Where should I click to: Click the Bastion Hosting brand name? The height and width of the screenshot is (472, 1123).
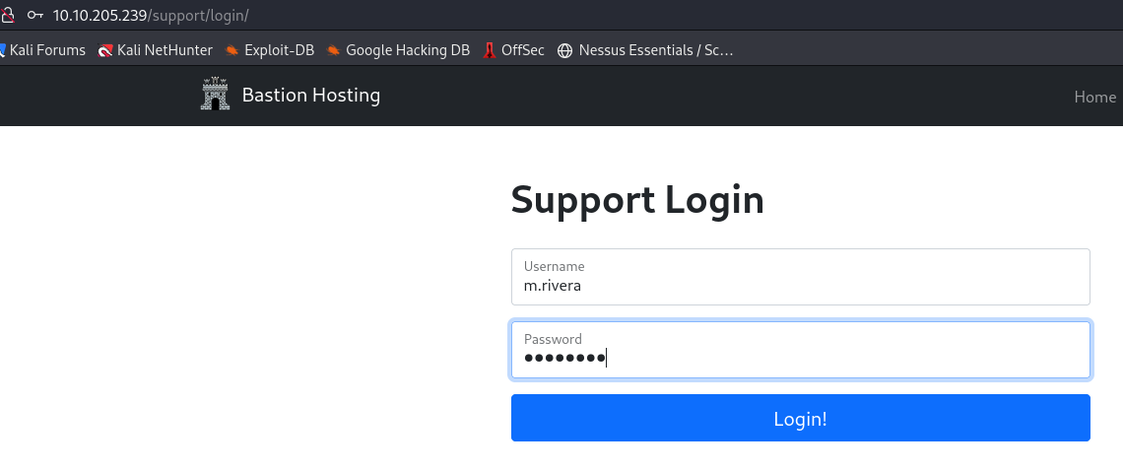coord(310,96)
